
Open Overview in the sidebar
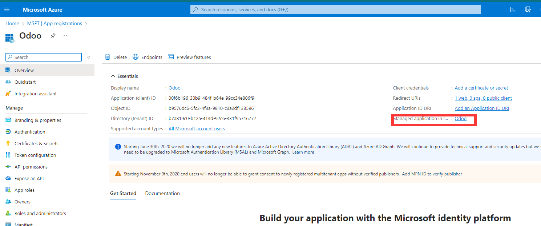click(47, 70)
